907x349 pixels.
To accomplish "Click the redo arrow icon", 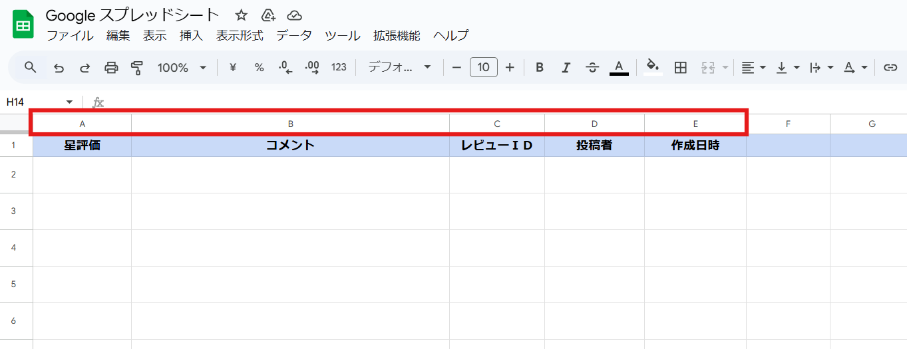I will 85,67.
